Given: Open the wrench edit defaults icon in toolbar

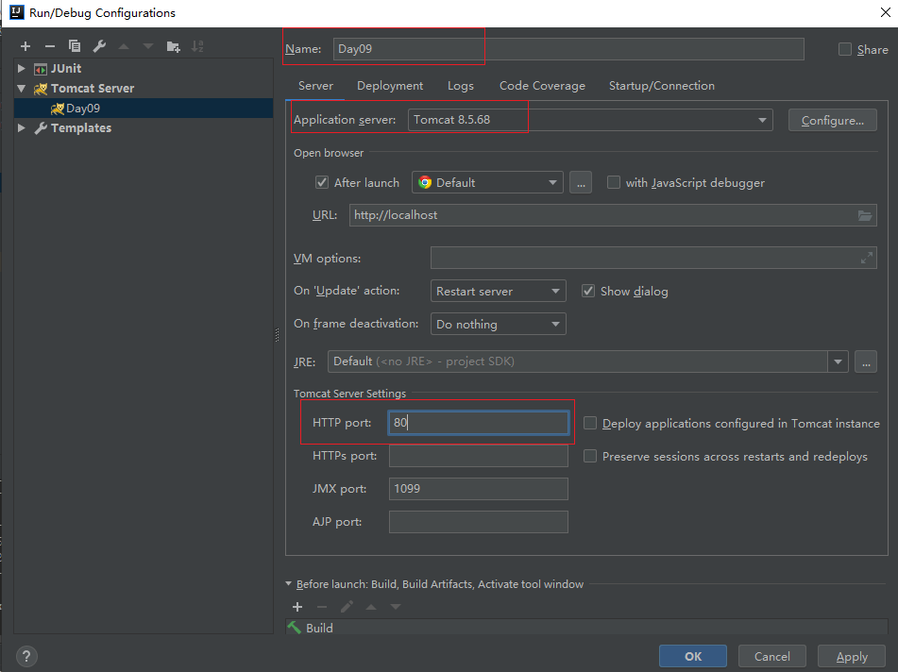Looking at the screenshot, I should (x=99, y=46).
